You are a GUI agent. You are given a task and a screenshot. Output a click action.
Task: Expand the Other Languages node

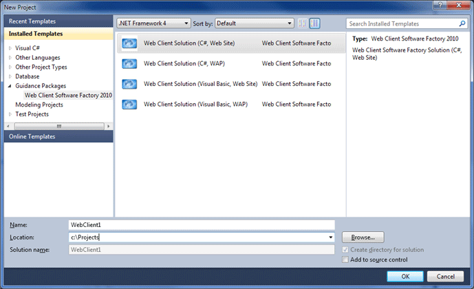click(x=10, y=57)
